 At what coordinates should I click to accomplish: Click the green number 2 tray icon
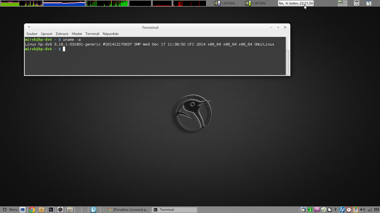click(x=310, y=210)
